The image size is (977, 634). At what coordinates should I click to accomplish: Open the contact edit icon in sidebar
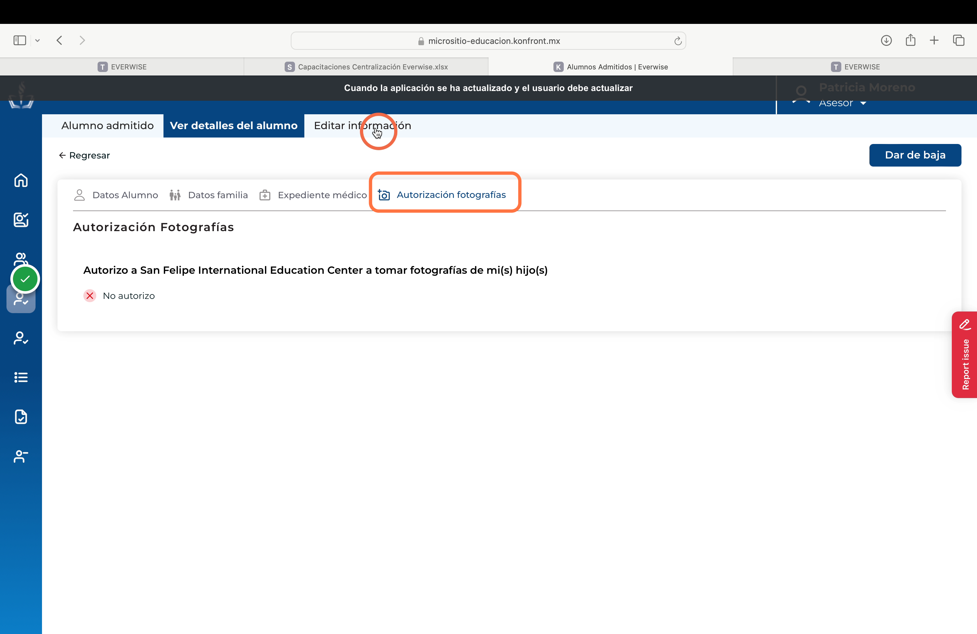[x=21, y=220]
